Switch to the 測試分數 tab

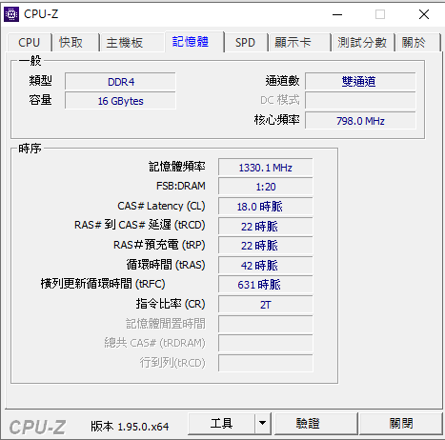362,42
